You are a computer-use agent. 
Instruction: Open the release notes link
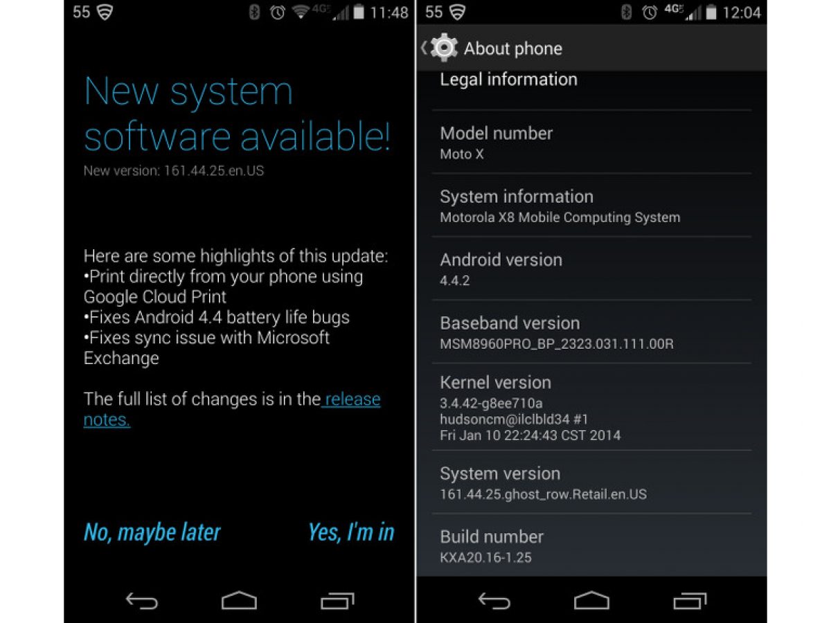232,409
